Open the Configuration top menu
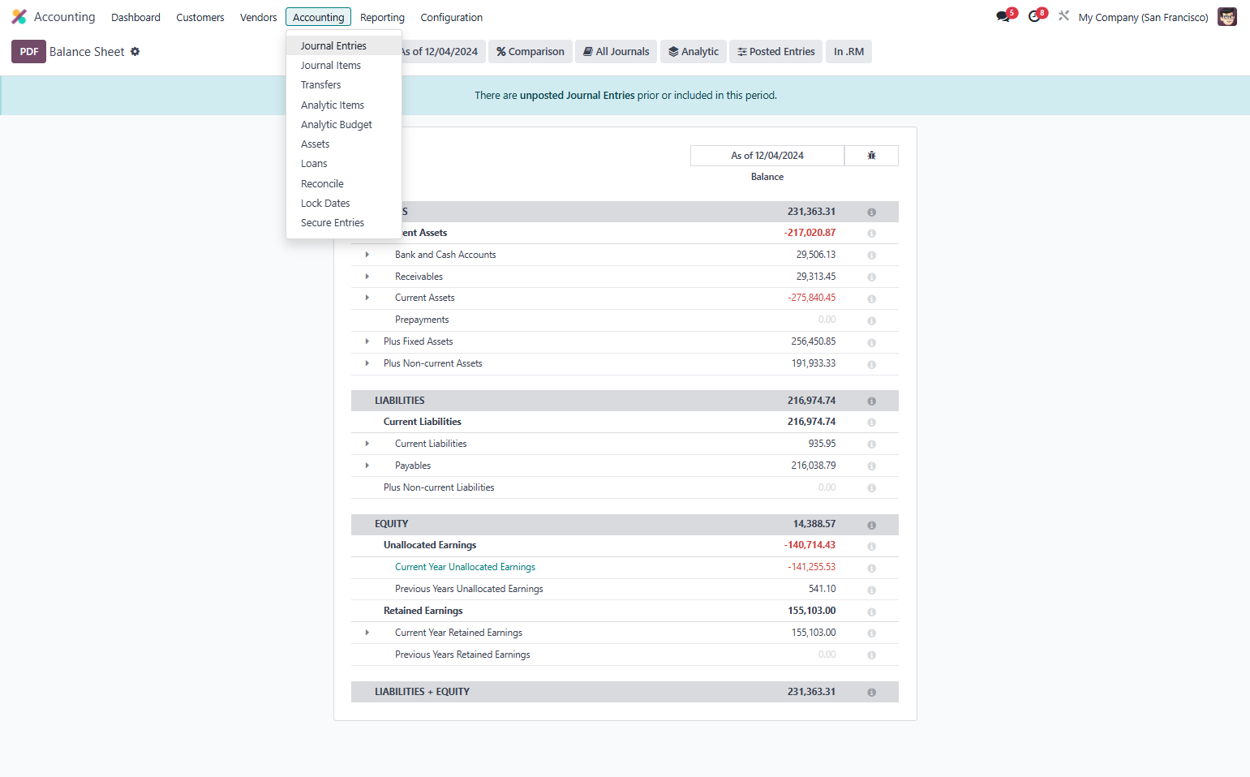 [451, 17]
